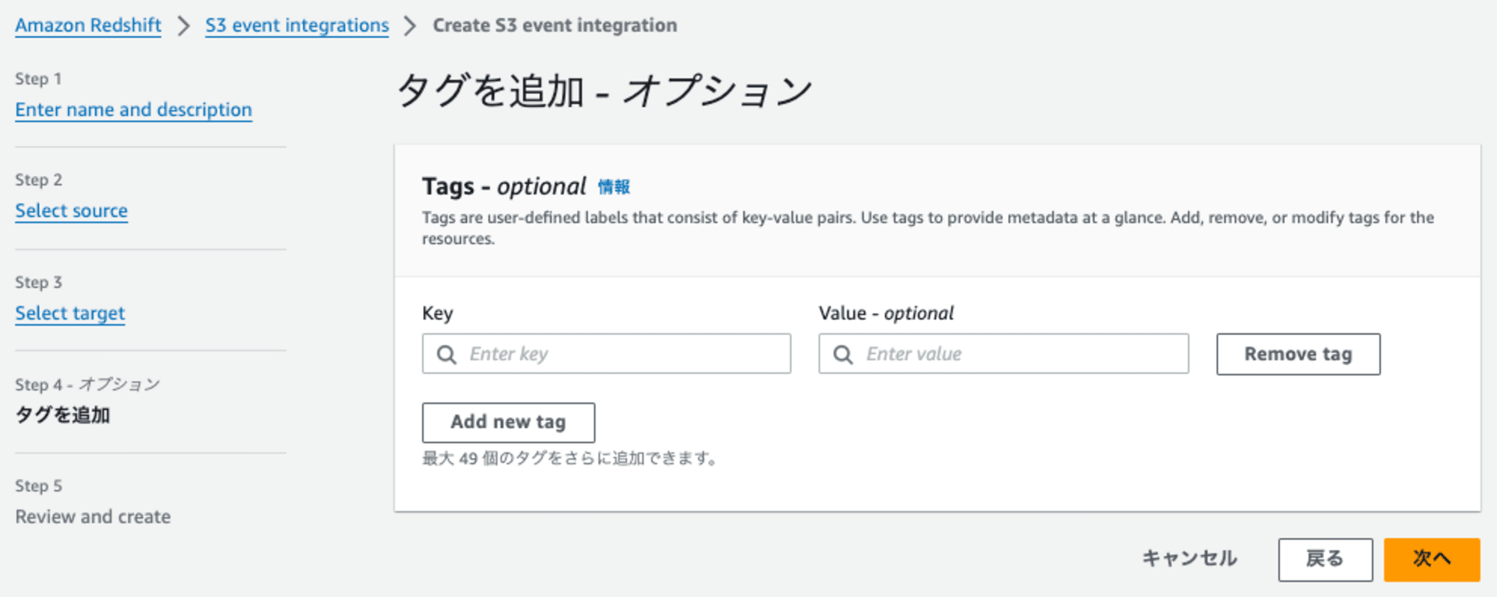Focus the Enter key input field

(606, 354)
